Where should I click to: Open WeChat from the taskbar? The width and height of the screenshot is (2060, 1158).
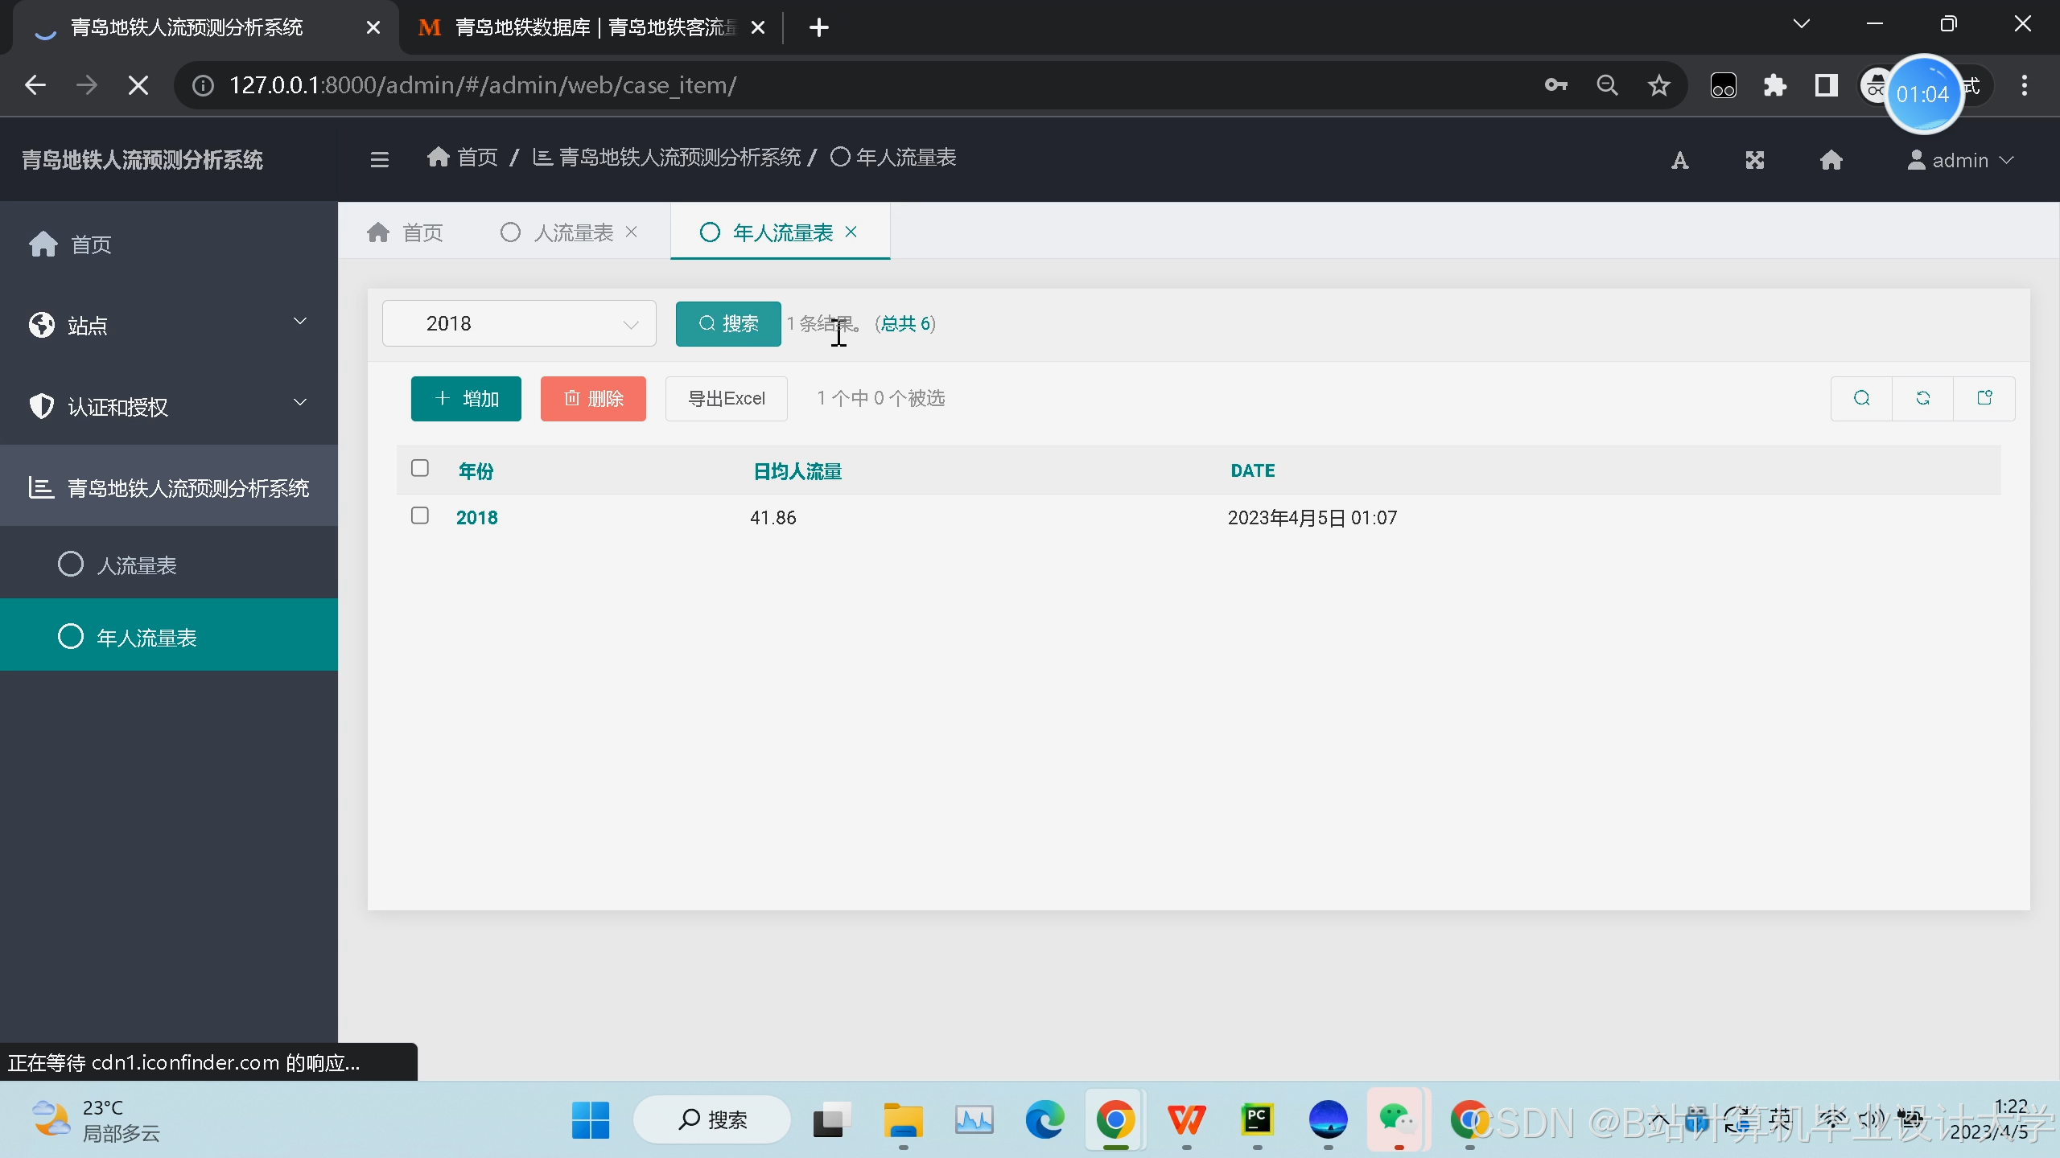[1399, 1119]
